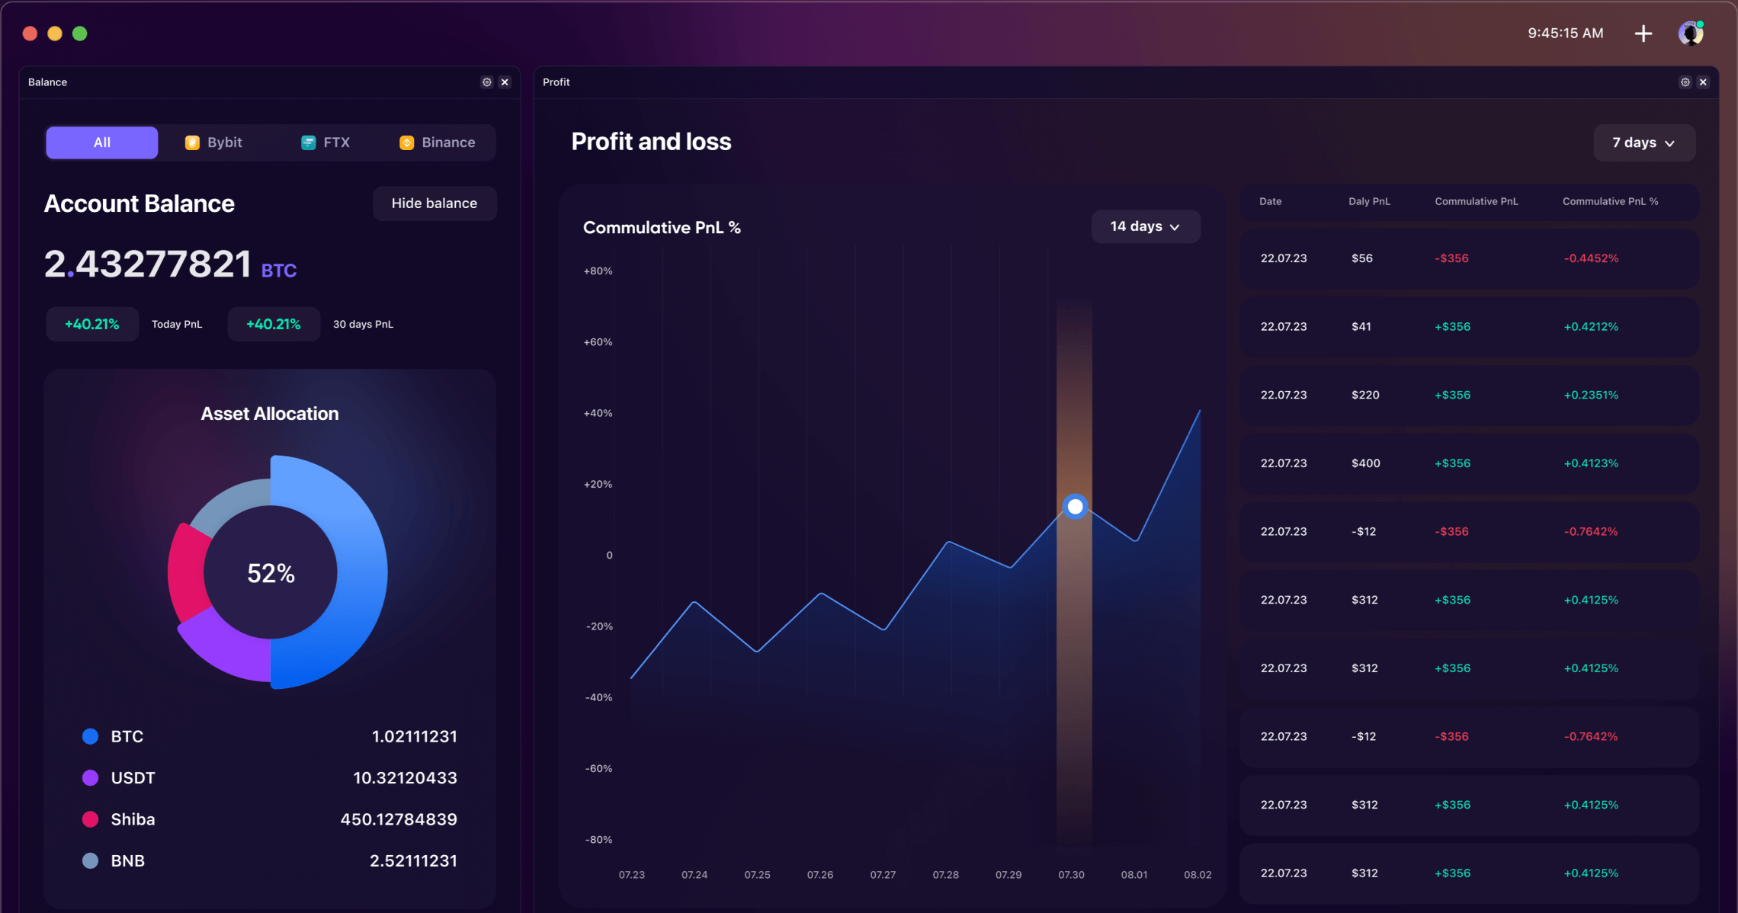
Task: Click the Date column header
Action: (1270, 201)
